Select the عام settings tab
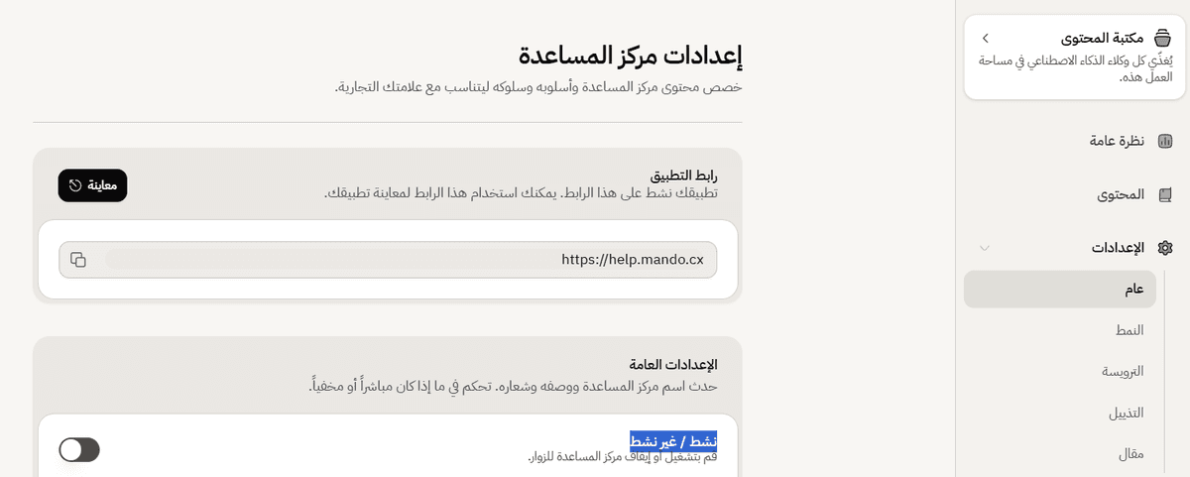Screen dimensions: 1190x477 coord(1059,289)
